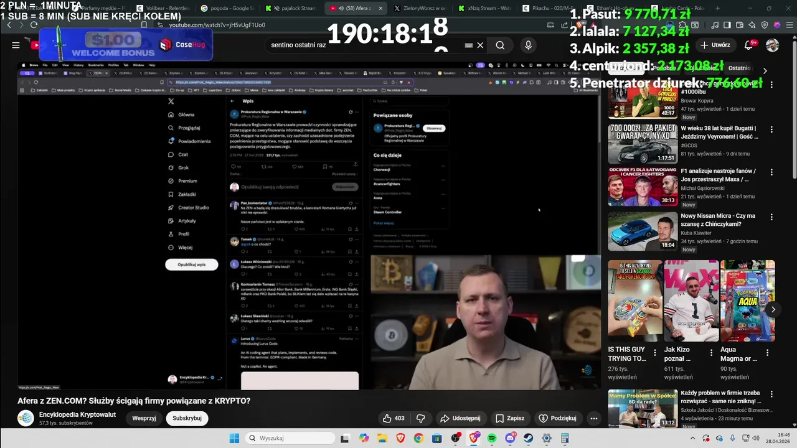This screenshot has width=797, height=448.
Task: Open the on-screen keyboard icon in search box
Action: click(x=469, y=45)
